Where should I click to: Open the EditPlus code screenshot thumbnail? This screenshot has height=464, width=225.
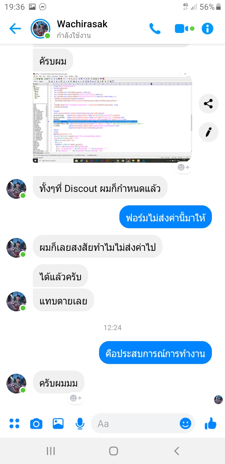coord(112,118)
